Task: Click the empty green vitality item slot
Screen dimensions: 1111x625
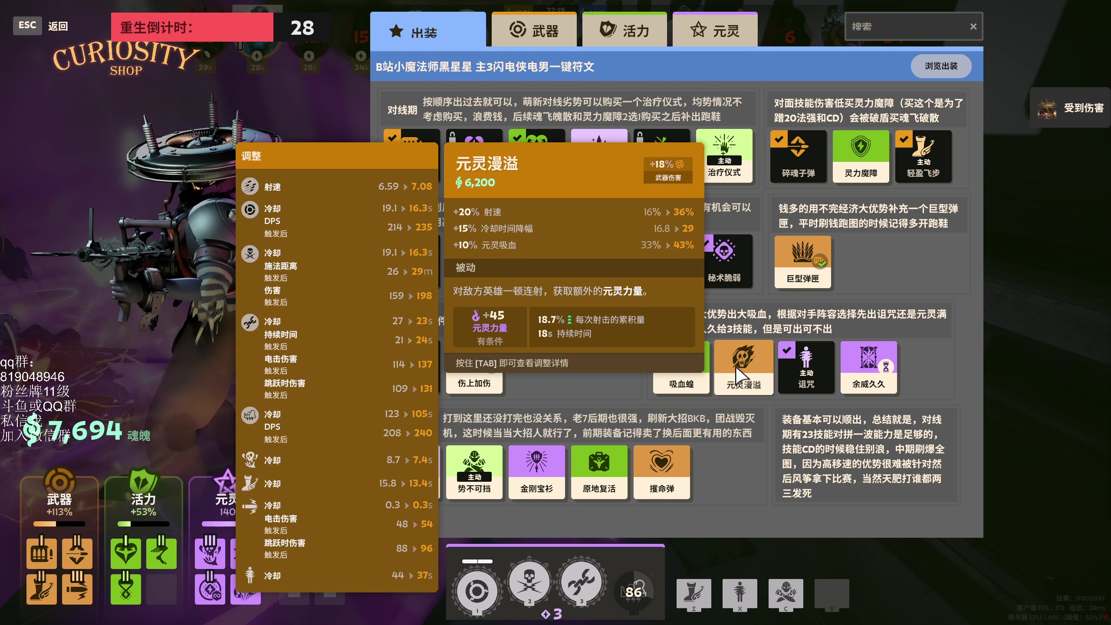Action: click(161, 589)
